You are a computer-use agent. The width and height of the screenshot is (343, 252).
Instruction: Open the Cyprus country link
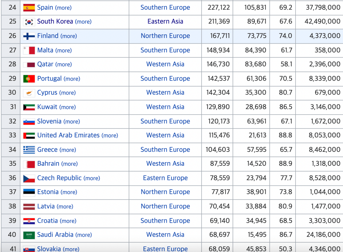coord(47,93)
